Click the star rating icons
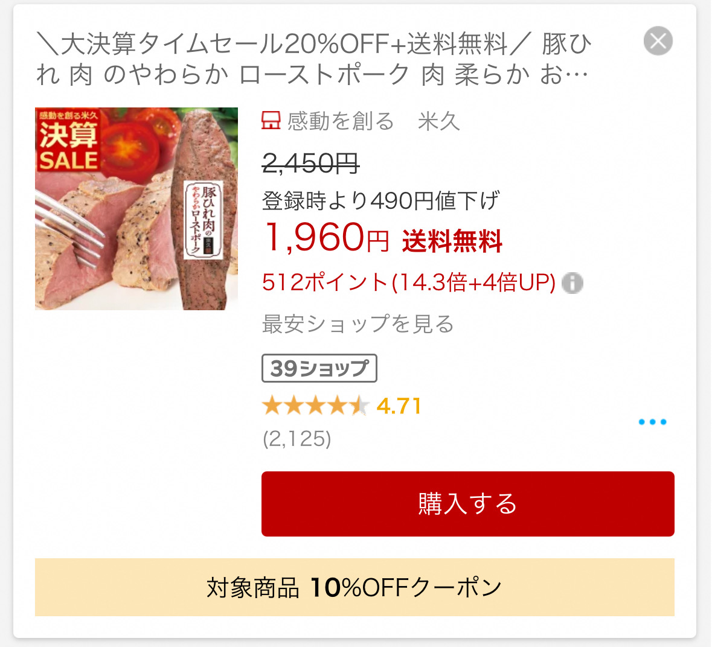Screen dimensions: 712x647 (x=315, y=406)
